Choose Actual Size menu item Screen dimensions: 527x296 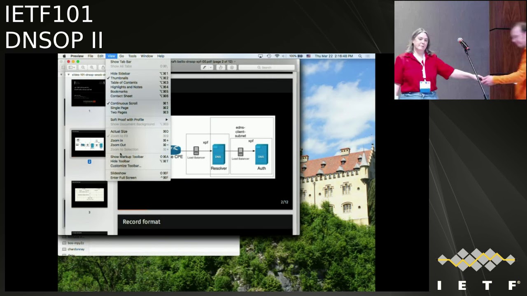pos(138,132)
